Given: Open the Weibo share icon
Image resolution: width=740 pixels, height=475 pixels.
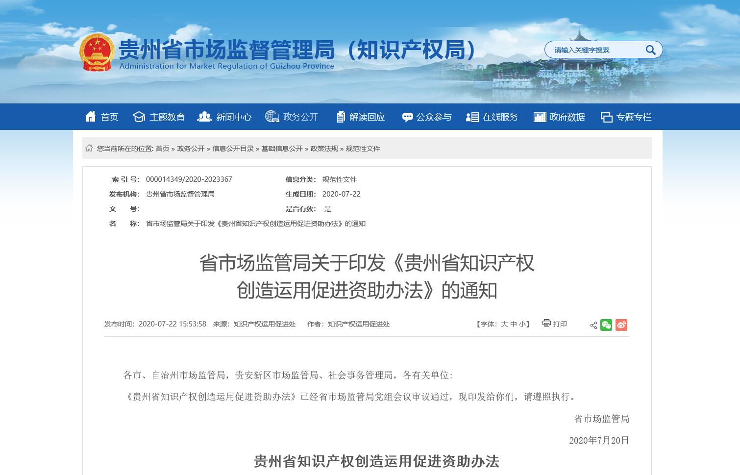Looking at the screenshot, I should coord(621,325).
